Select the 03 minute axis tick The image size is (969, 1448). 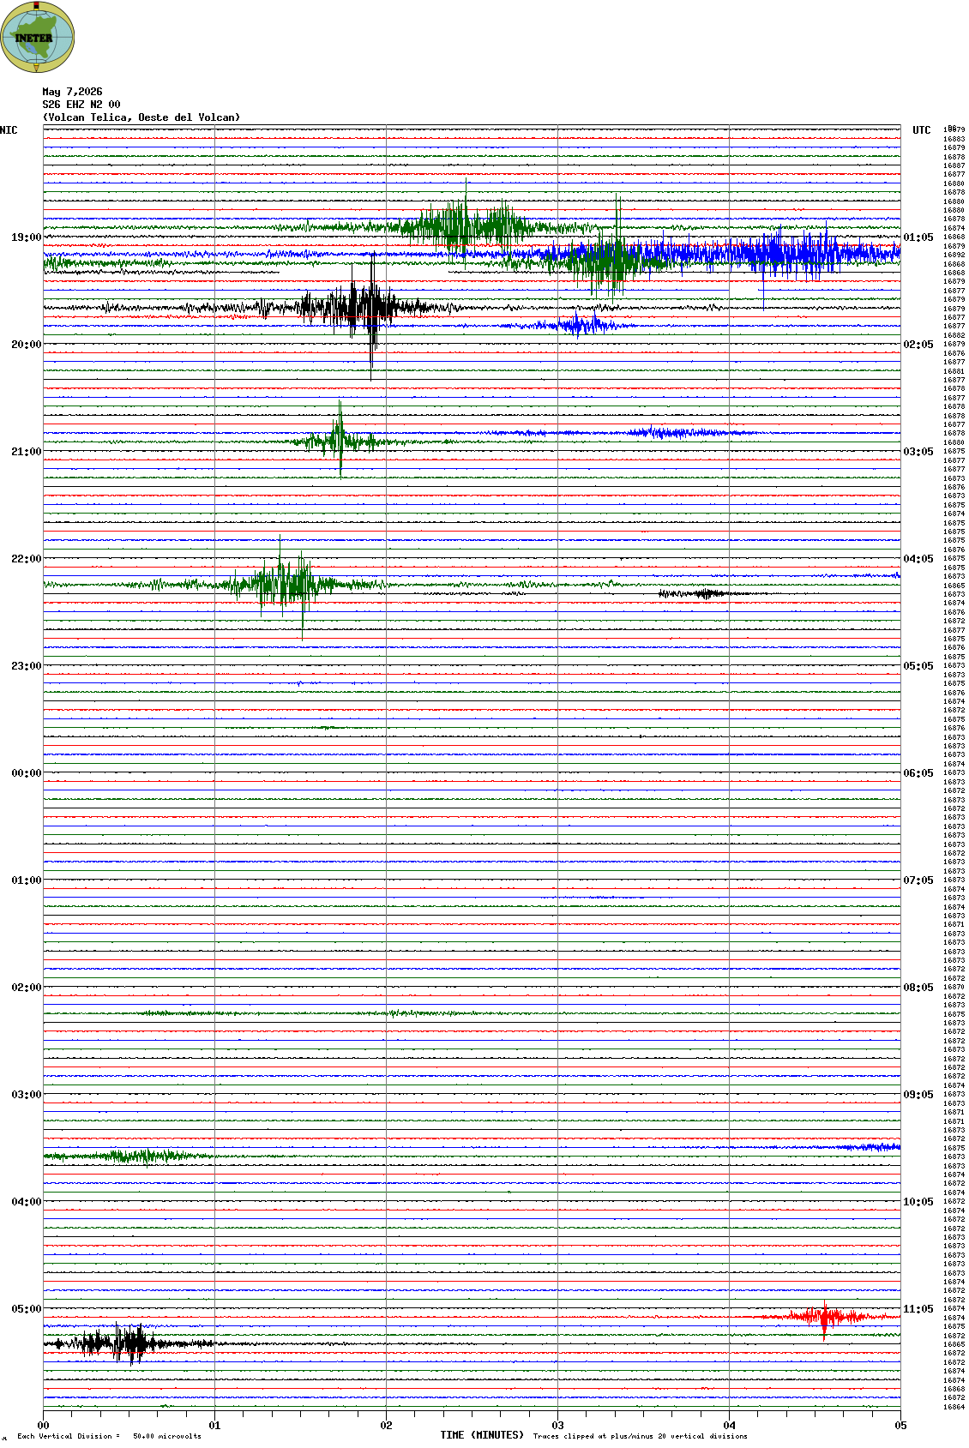557,1426
